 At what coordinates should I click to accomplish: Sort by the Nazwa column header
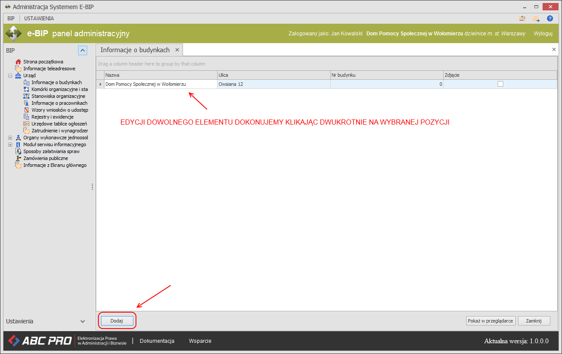coord(161,75)
